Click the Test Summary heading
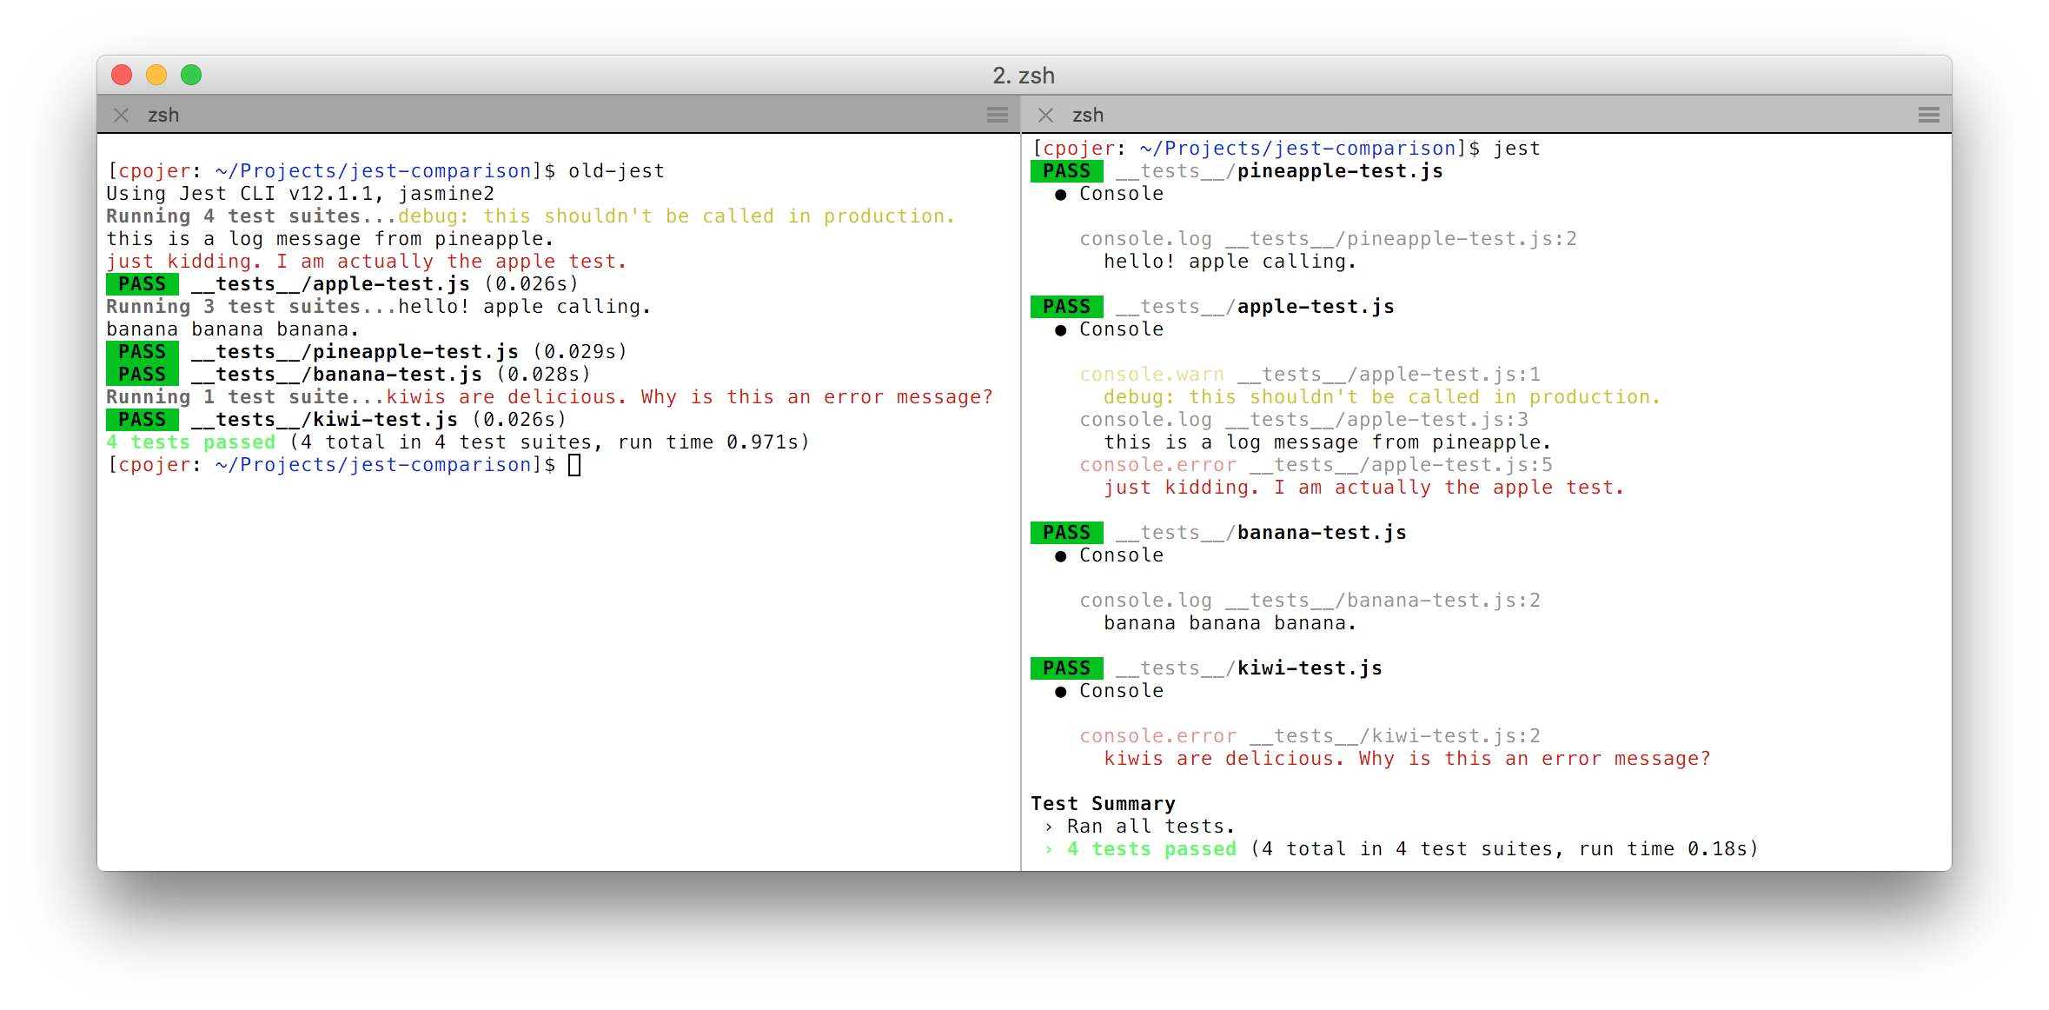Viewport: 2049px width, 1010px height. click(x=1103, y=804)
